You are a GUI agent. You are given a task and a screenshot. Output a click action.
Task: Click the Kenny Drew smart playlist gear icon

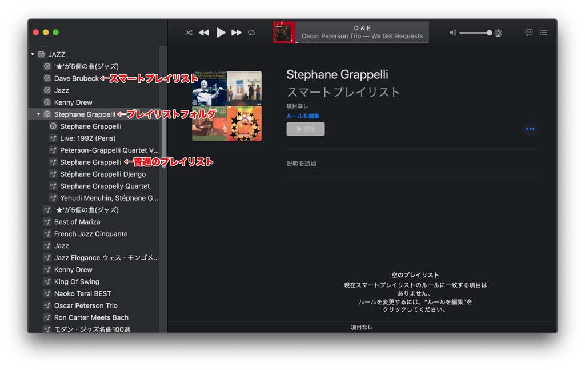click(x=47, y=102)
